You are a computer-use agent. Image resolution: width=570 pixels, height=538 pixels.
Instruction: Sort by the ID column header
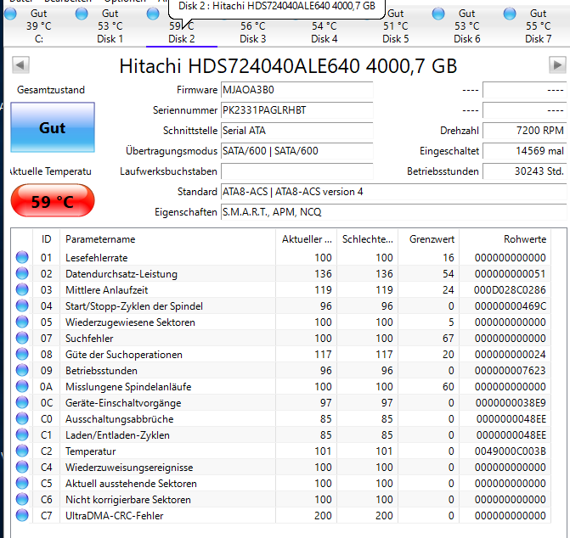click(46, 239)
